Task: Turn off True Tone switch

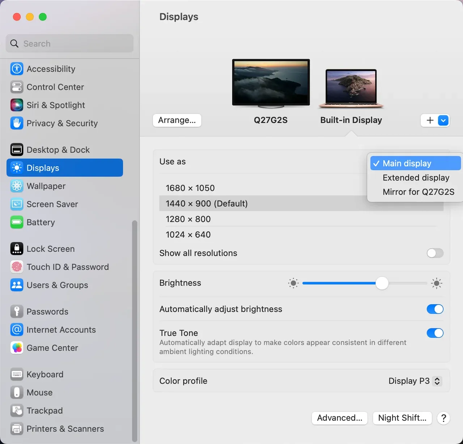Action: (435, 333)
